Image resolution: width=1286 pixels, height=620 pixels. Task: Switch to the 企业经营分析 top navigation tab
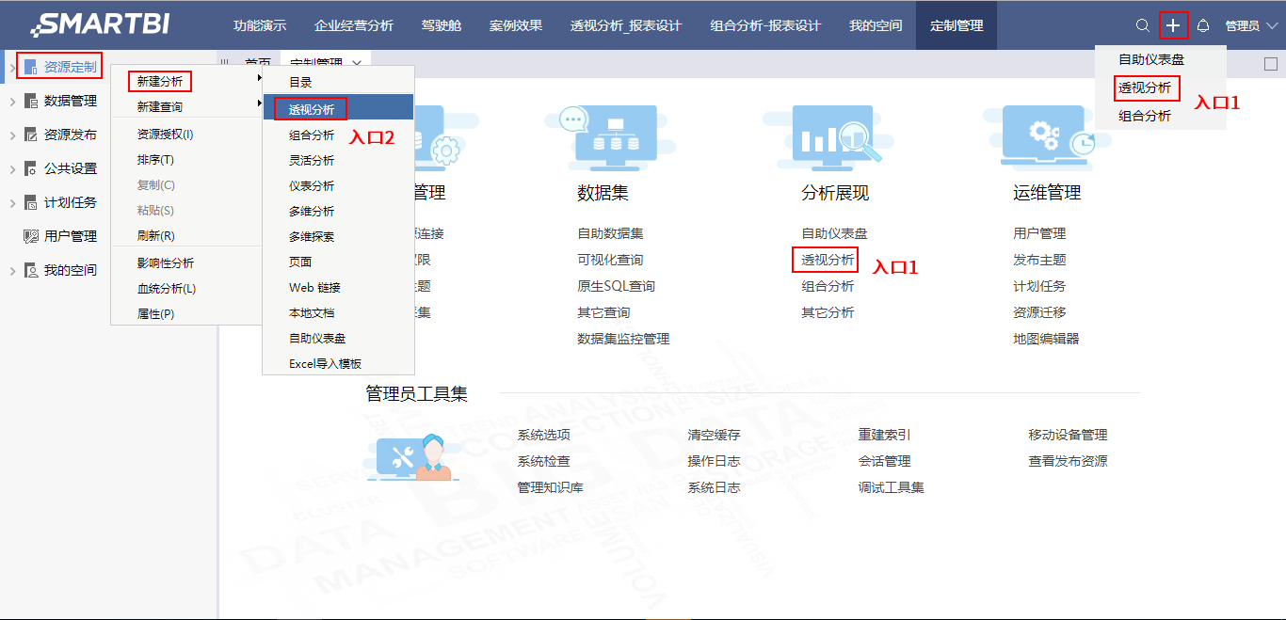pyautogui.click(x=354, y=25)
